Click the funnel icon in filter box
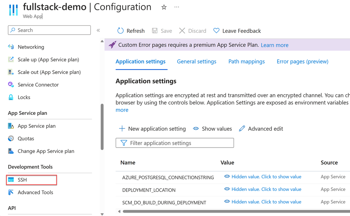The width and height of the screenshot is (350, 216). click(x=124, y=143)
